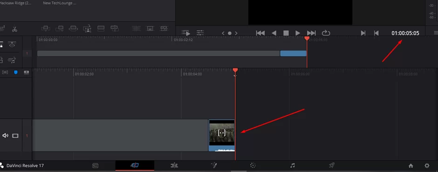Click the 01:00:00:00 upper ruler label
The image size is (438, 172).
tap(48, 40)
